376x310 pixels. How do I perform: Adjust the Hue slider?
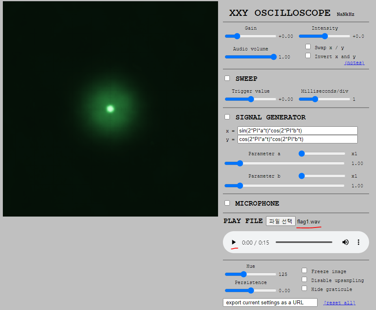point(251,274)
